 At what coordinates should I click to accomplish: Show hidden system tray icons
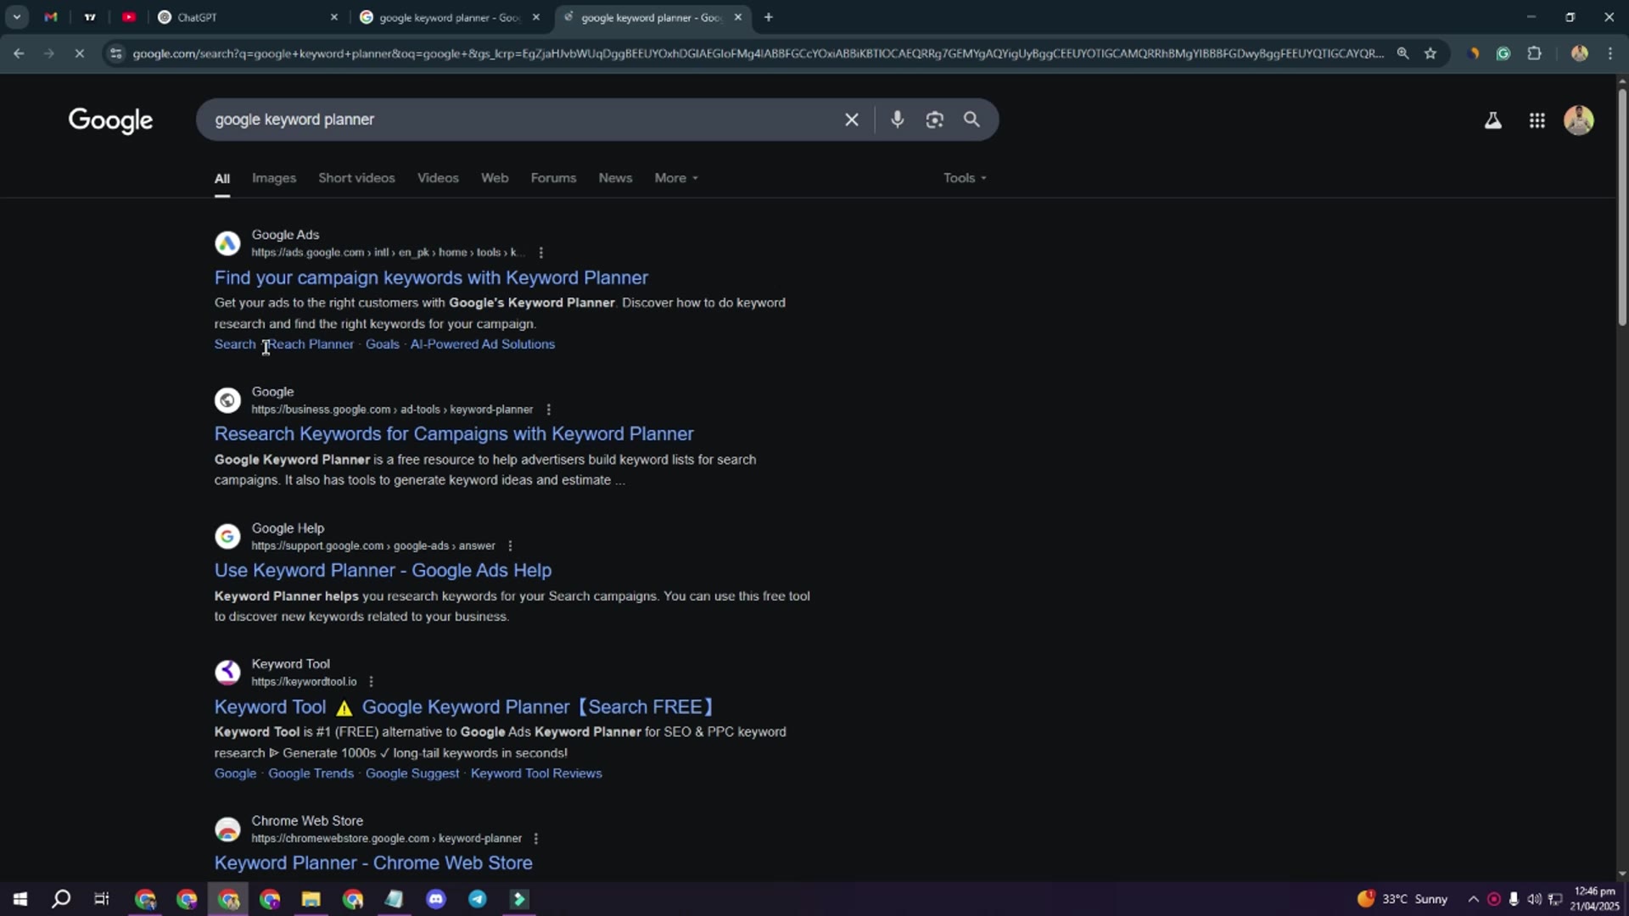[1473, 899]
